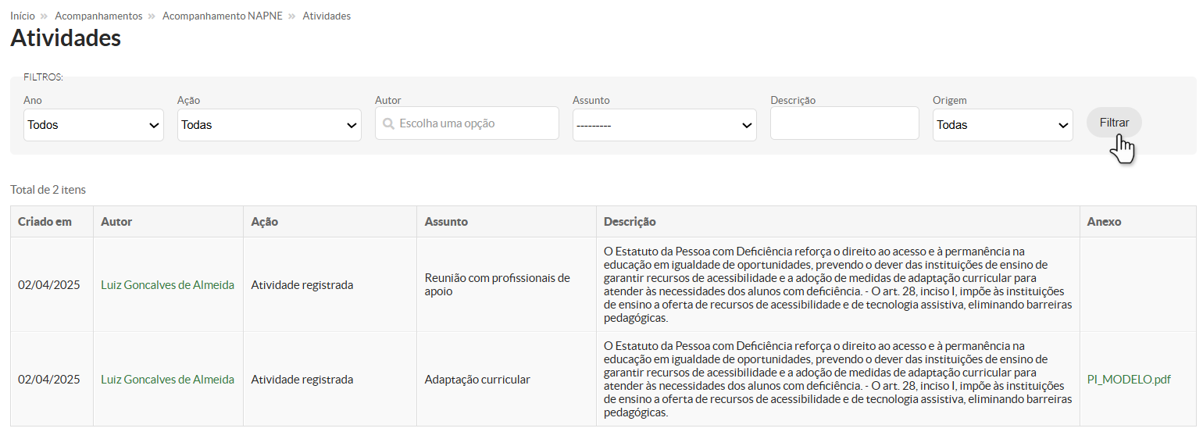Click the search magnifier icon in Autor field
The image size is (1203, 439).
388,123
